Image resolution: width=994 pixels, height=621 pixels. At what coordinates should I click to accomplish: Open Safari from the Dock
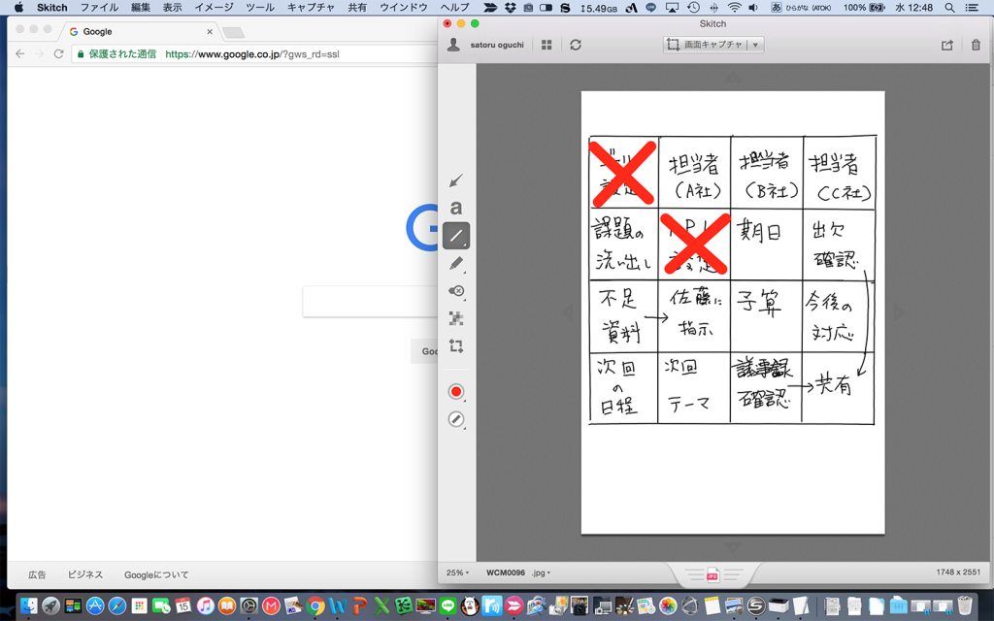[117, 605]
